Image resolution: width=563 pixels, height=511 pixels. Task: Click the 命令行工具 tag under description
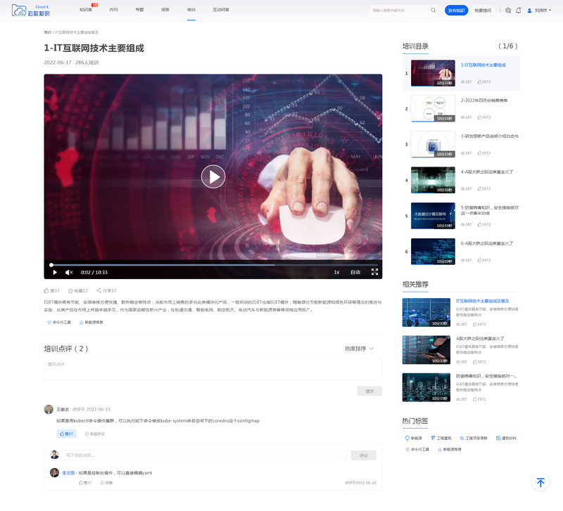59,323
